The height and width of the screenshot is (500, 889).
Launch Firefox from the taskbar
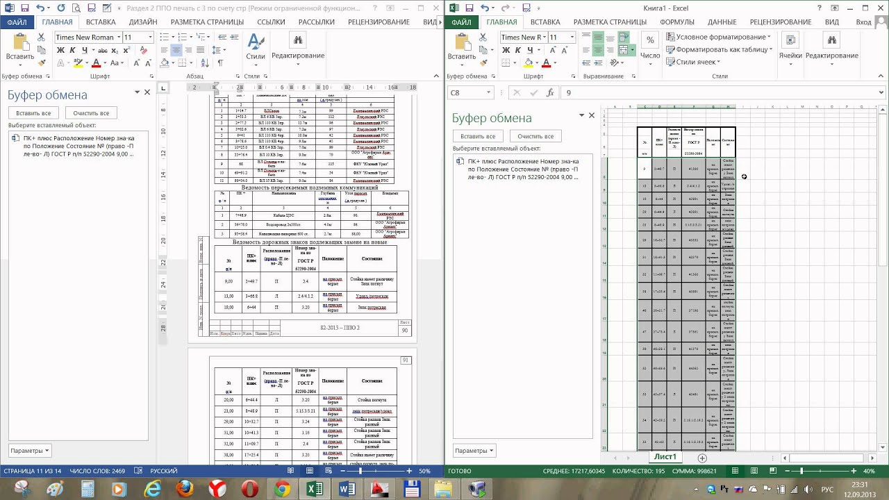[x=185, y=490]
